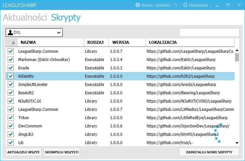245x161 pixels.
Task: Select the Killability row name
Action: 26,76
